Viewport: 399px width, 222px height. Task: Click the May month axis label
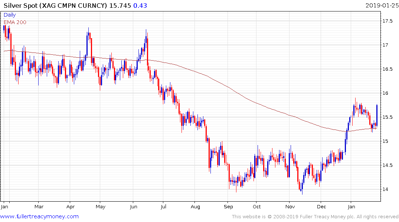tap(101, 207)
